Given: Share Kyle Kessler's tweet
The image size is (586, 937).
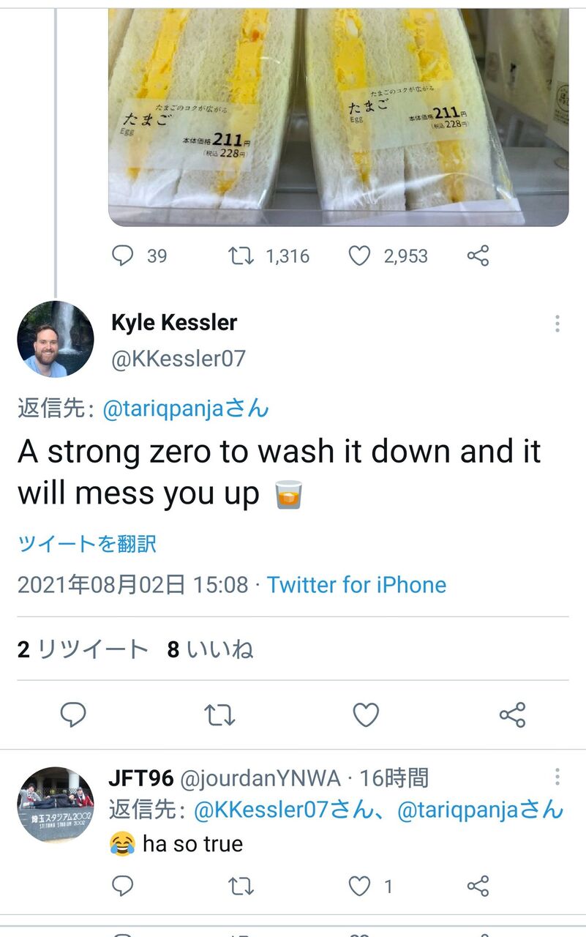Looking at the screenshot, I should coord(512,714).
